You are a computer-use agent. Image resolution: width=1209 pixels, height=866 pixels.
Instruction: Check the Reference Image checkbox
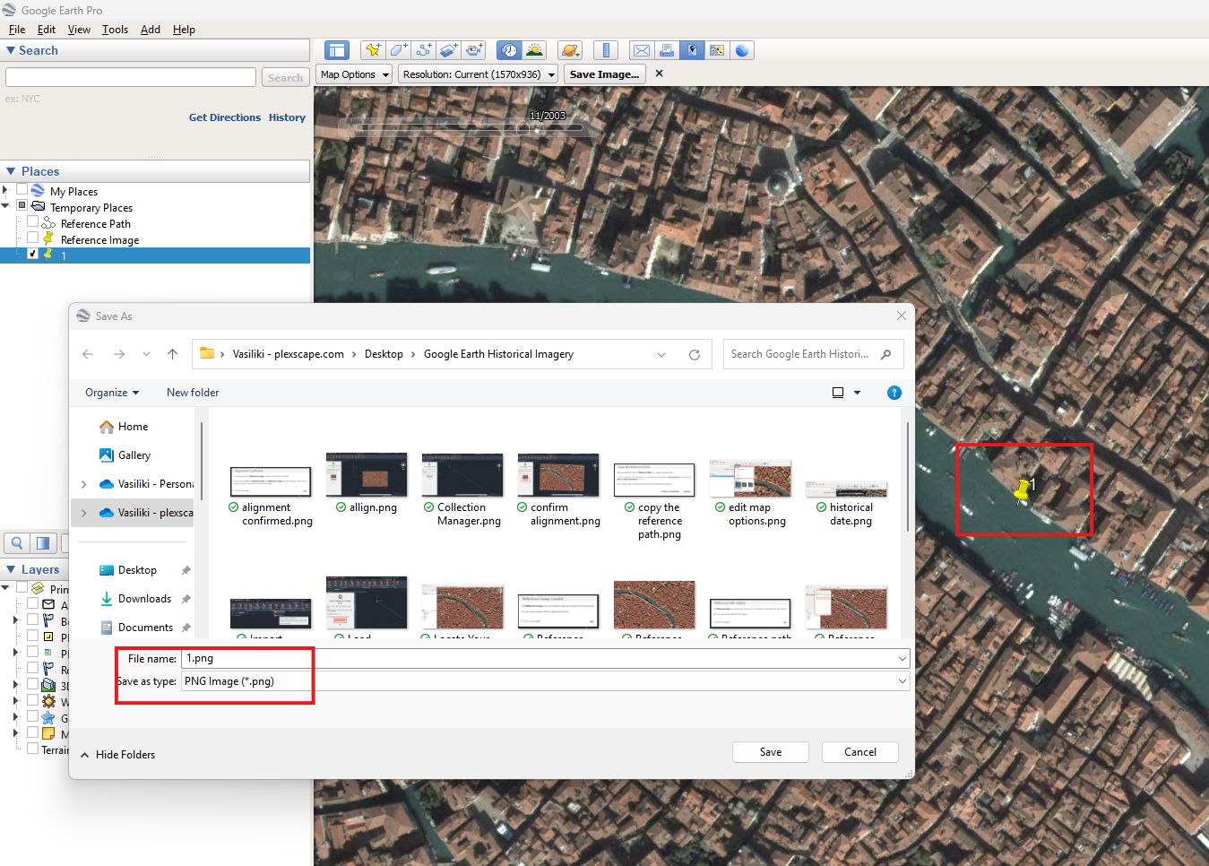coord(33,238)
